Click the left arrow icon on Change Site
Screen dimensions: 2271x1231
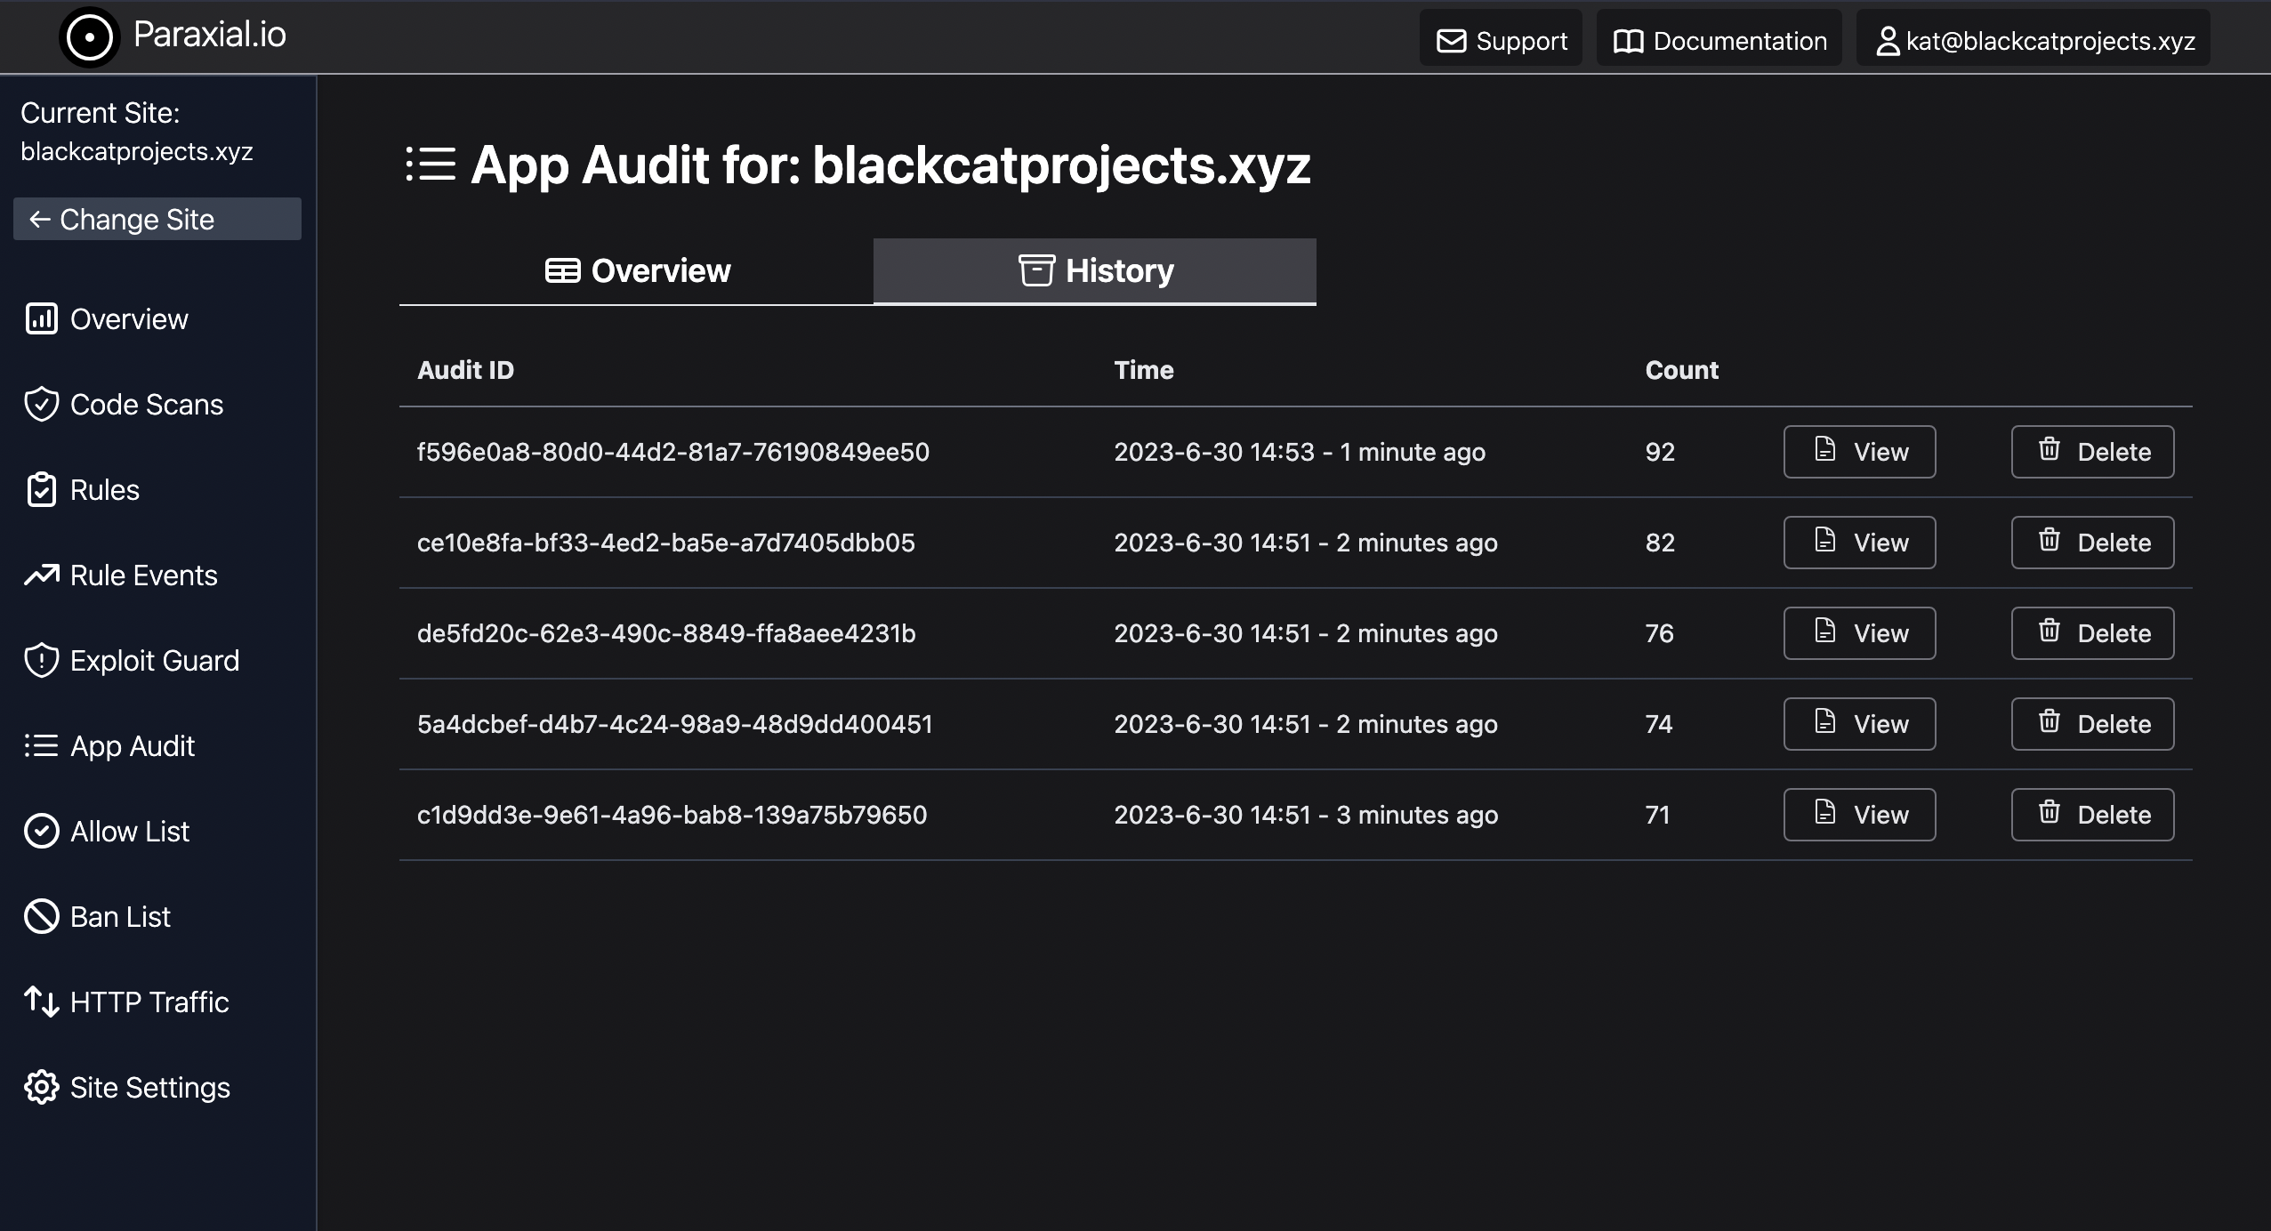[x=39, y=219]
